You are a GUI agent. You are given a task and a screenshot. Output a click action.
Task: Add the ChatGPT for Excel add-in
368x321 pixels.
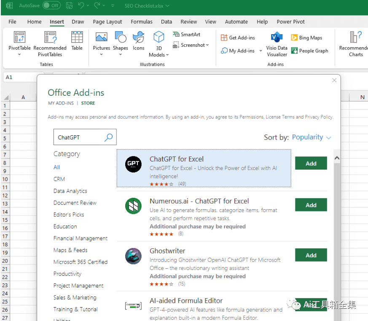311,164
